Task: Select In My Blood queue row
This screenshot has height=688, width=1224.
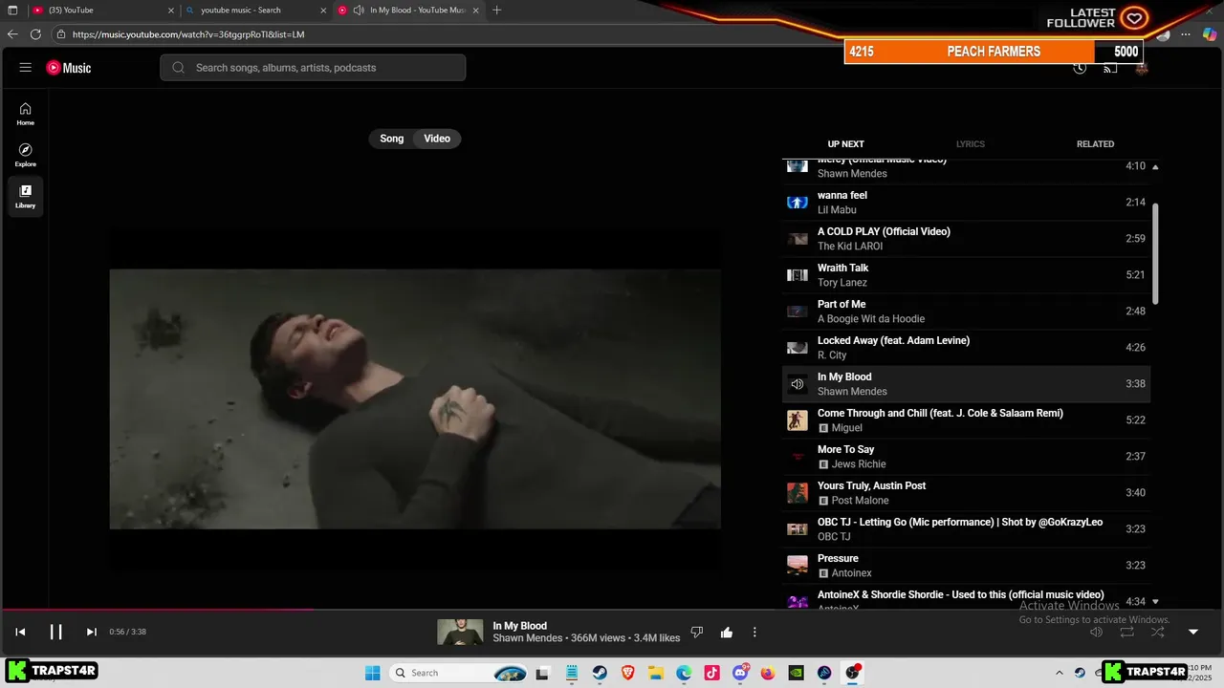Action: click(x=966, y=384)
